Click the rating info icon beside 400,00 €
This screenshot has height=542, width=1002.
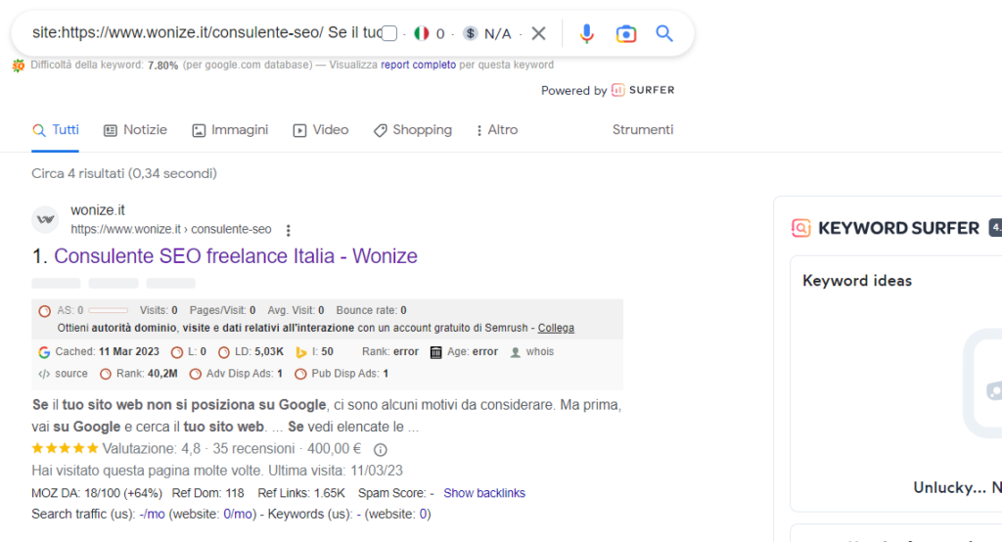tap(381, 449)
